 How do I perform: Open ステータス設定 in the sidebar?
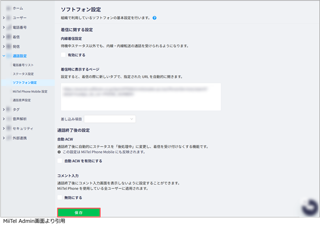click(23, 74)
